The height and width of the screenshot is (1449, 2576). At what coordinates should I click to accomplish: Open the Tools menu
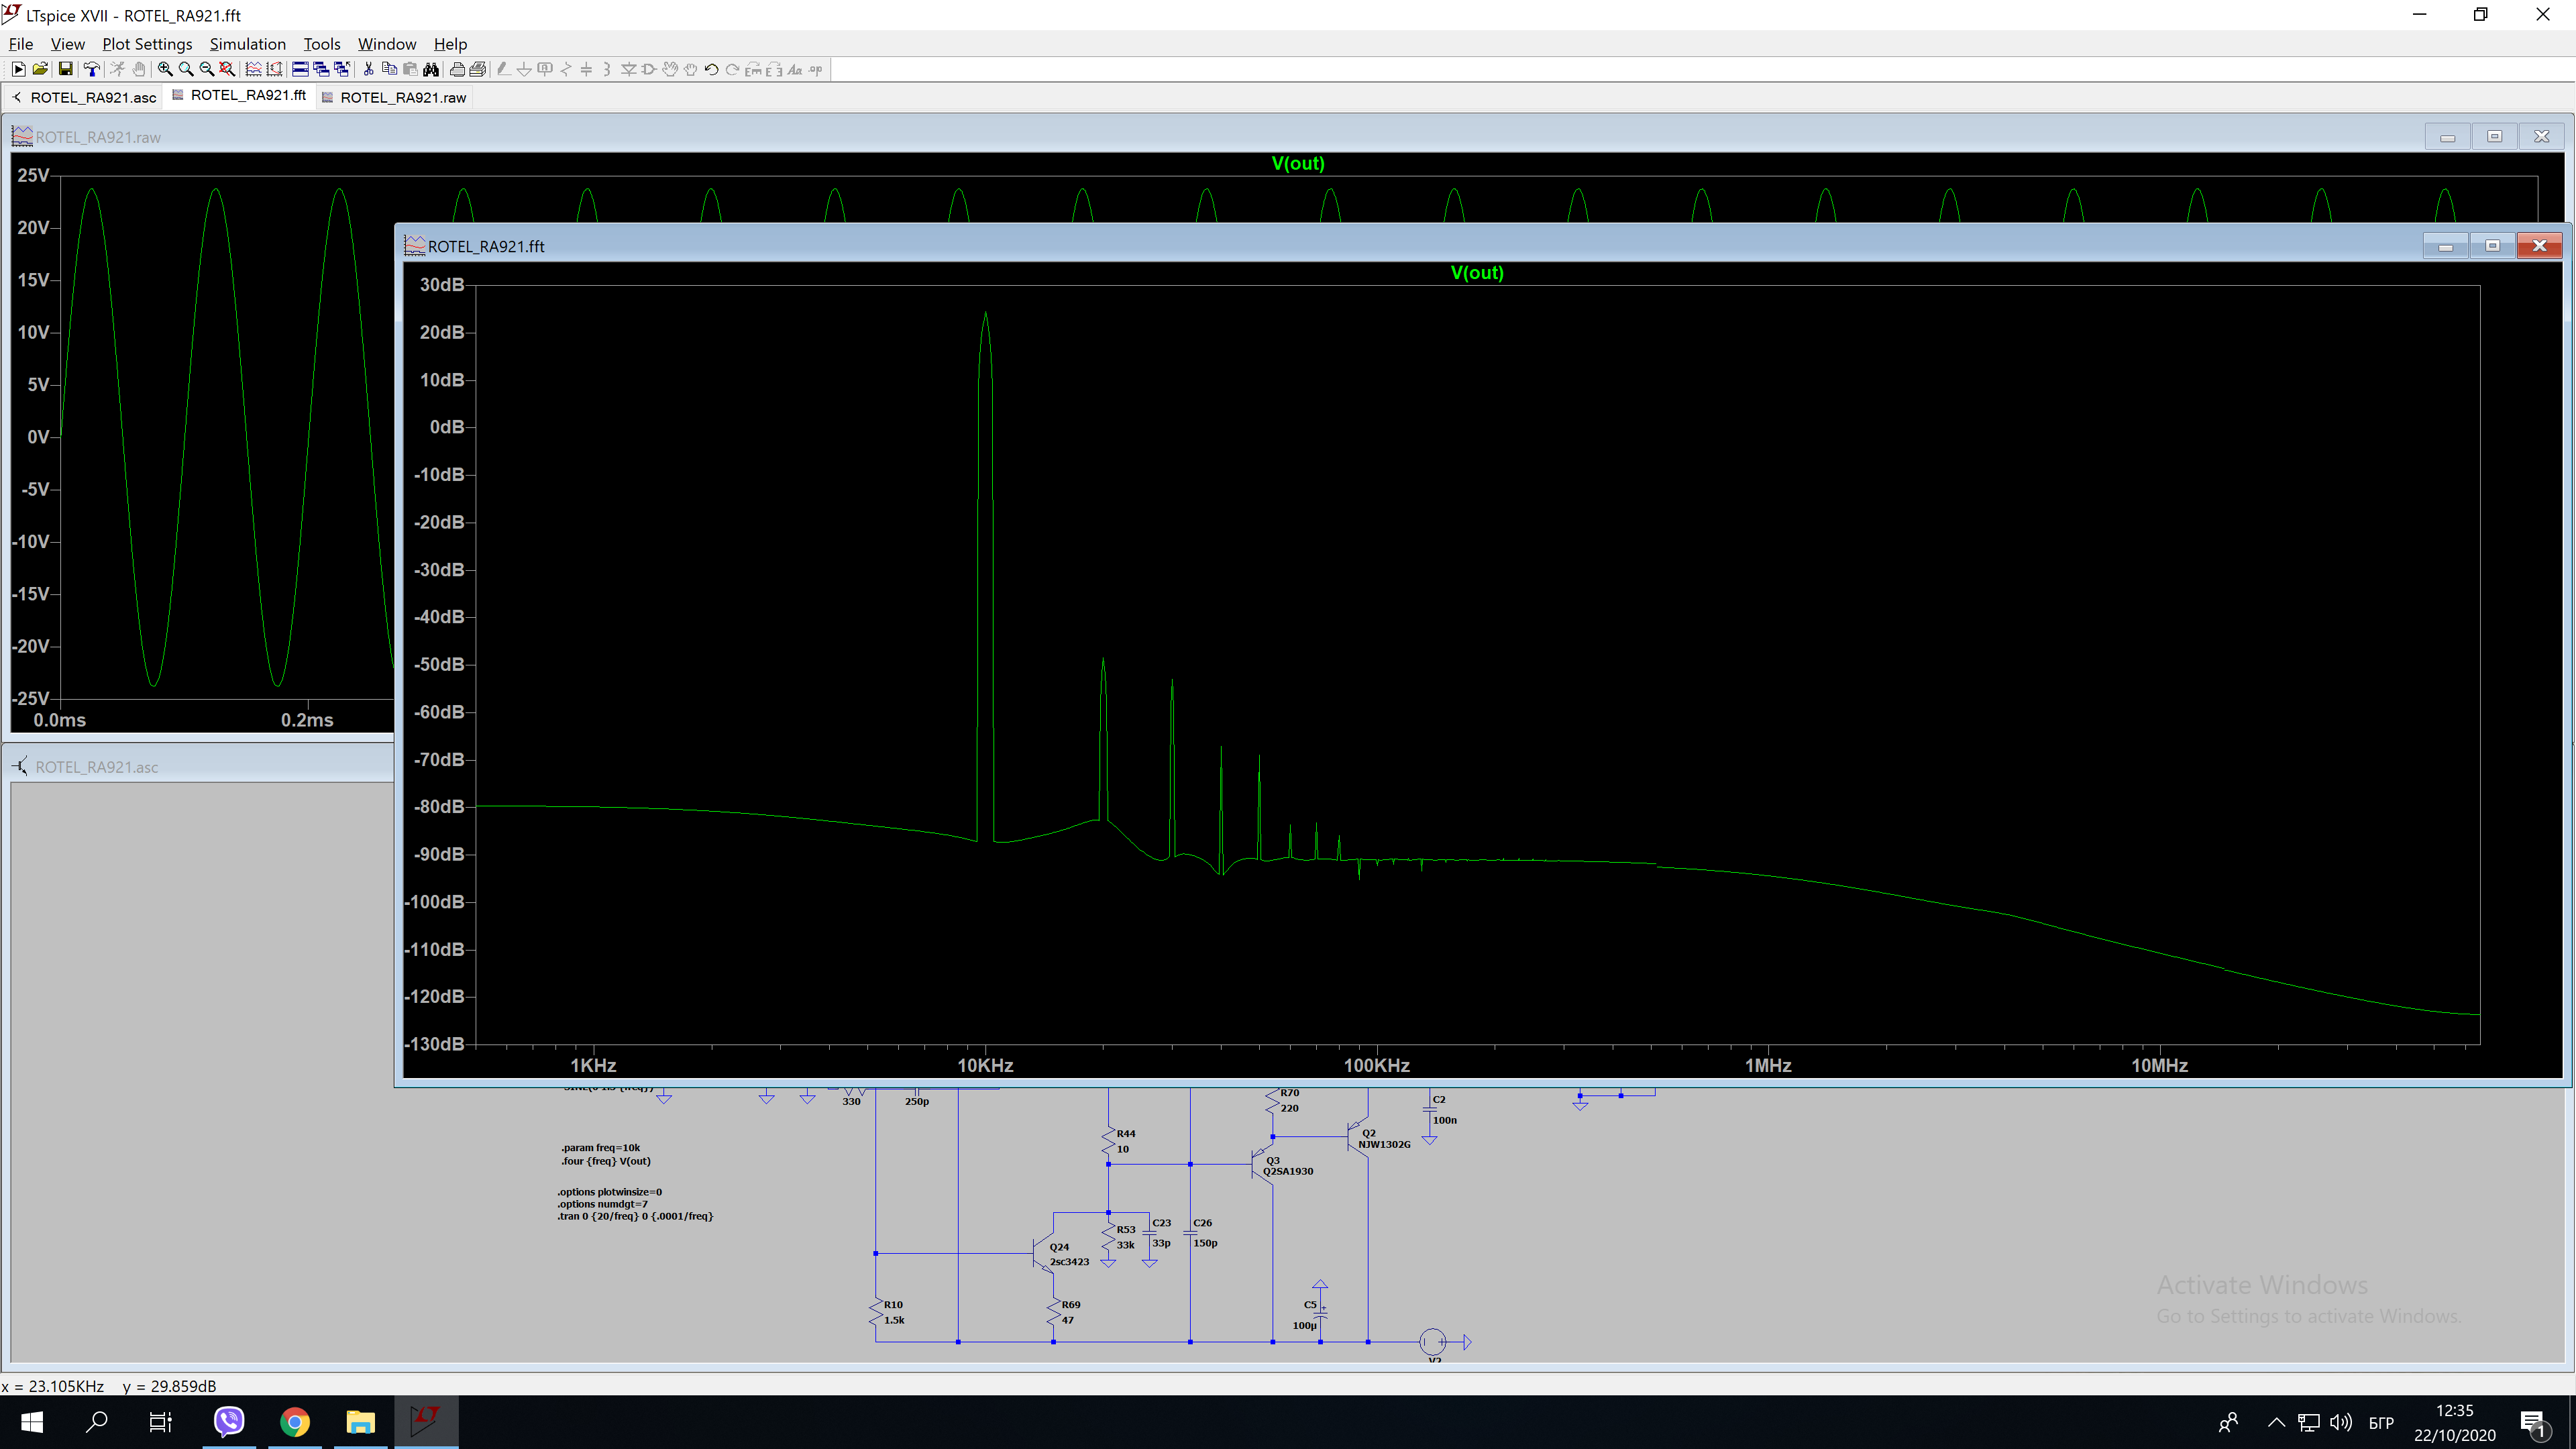(x=322, y=44)
